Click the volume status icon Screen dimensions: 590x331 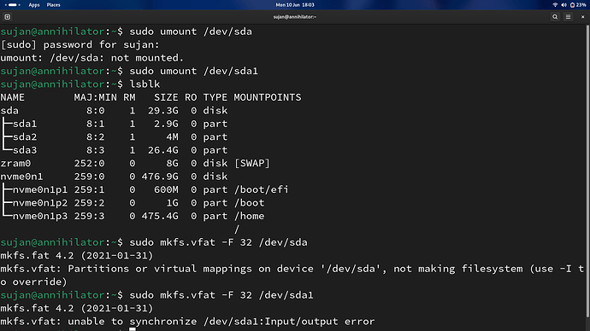[563, 5]
